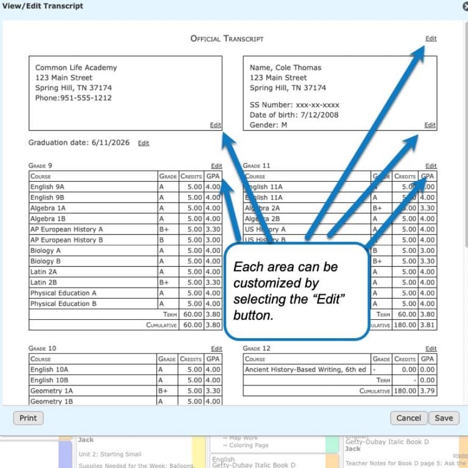Select the Algebra 1A course cell
This screenshot has width=468, height=468.
tap(93, 208)
